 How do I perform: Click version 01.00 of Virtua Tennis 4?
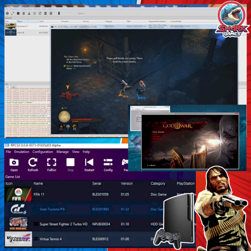click(x=125, y=239)
